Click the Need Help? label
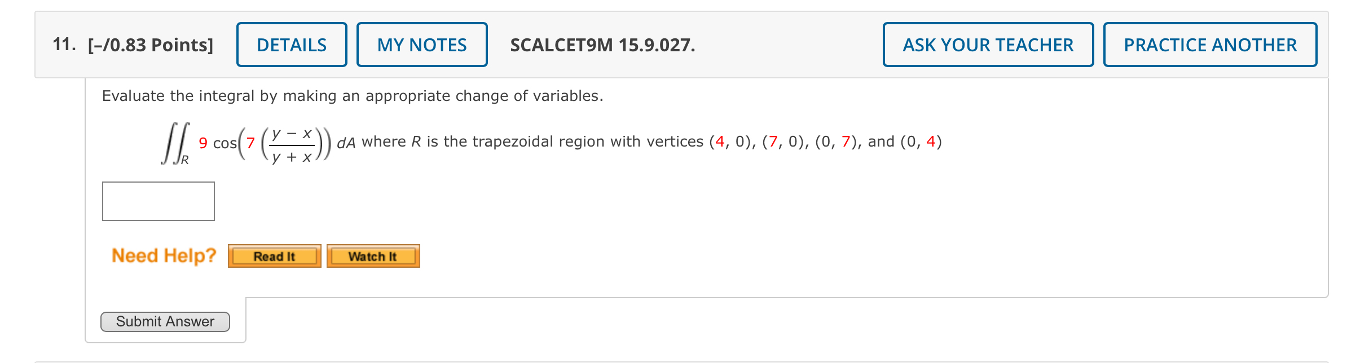The width and height of the screenshot is (1347, 363). (x=164, y=255)
